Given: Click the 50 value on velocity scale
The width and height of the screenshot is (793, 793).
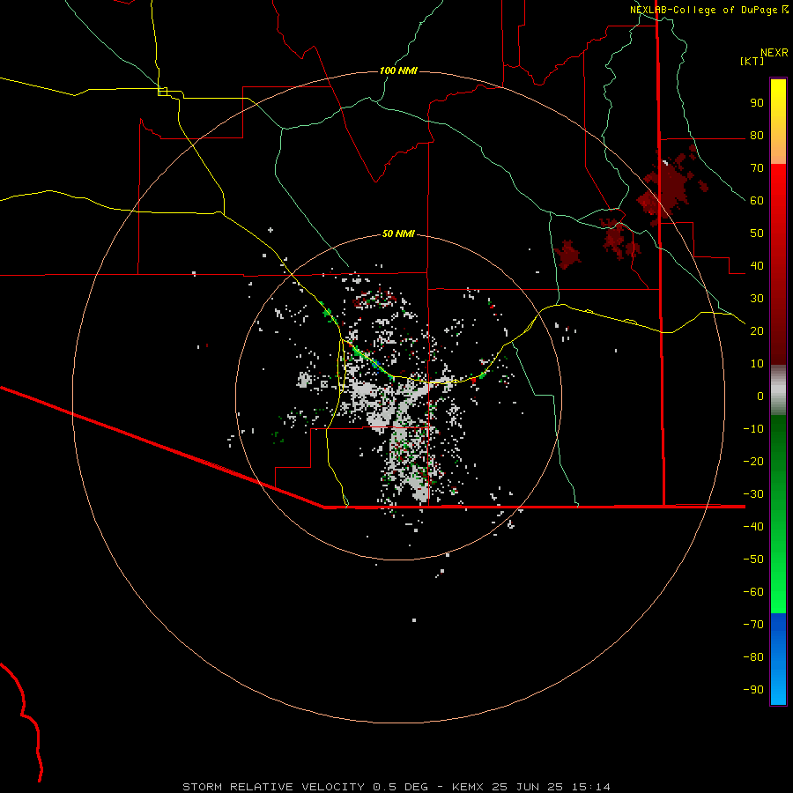Looking at the screenshot, I should 757,233.
